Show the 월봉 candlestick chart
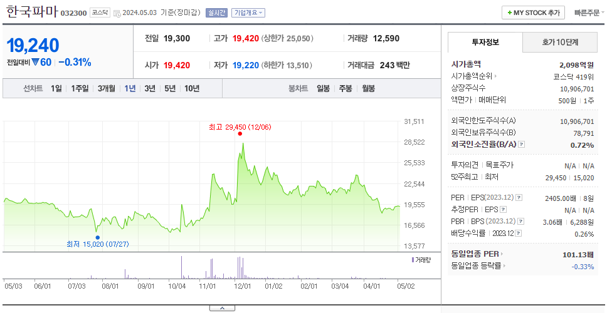The image size is (607, 313). click(369, 88)
